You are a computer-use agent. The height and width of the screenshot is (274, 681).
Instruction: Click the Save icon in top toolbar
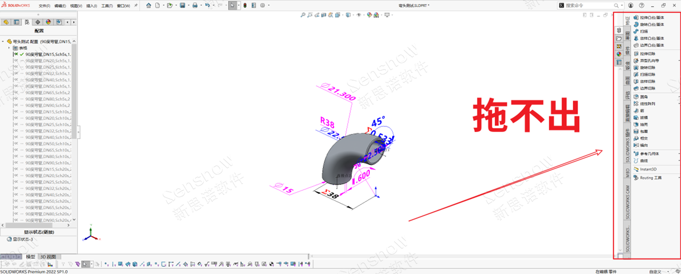pos(182,6)
